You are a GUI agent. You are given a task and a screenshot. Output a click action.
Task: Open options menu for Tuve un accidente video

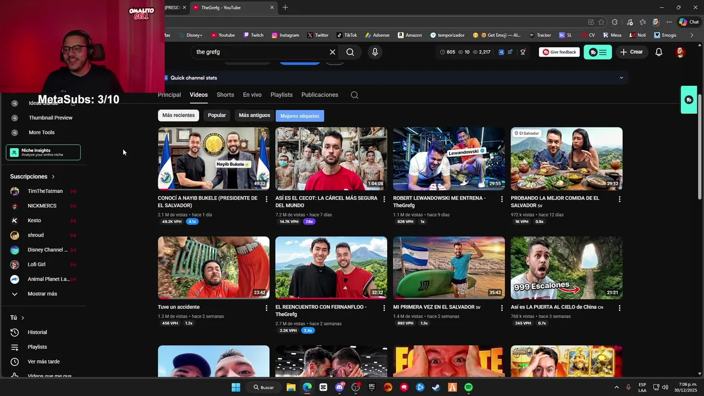pos(267,308)
